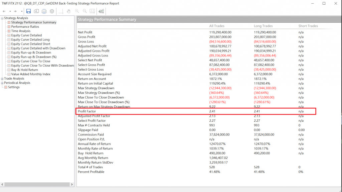Click the zoom out magnifier
This screenshot has height=192, width=342.
pos(84,11)
